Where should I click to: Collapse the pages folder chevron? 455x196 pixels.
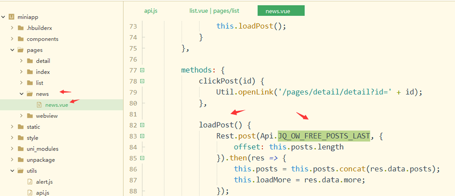click(x=12, y=50)
